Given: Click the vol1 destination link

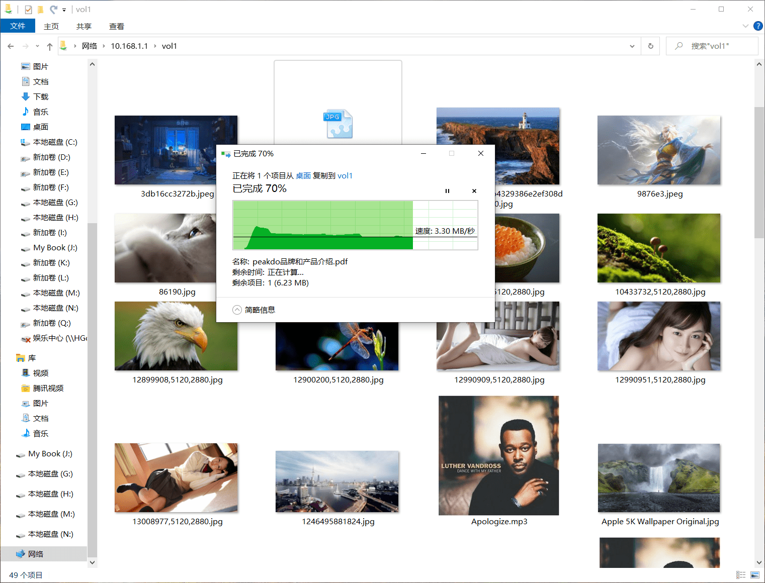Looking at the screenshot, I should coord(345,175).
